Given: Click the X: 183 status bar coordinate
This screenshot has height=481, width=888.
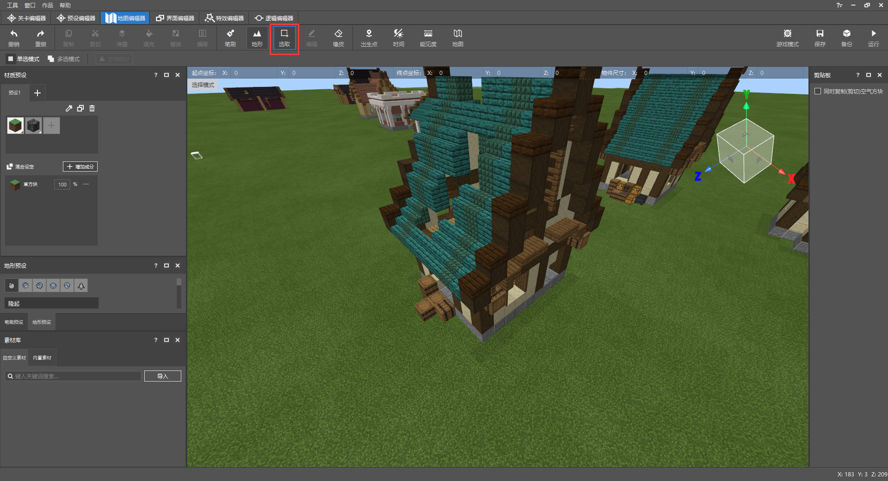Looking at the screenshot, I should tap(845, 474).
